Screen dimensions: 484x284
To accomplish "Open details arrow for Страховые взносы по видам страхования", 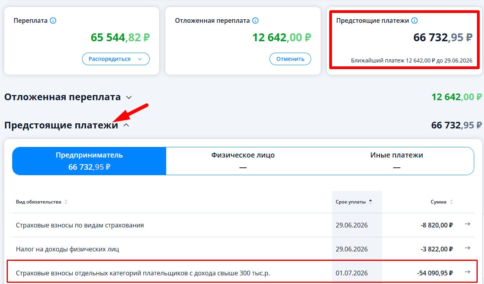I will tap(467, 224).
